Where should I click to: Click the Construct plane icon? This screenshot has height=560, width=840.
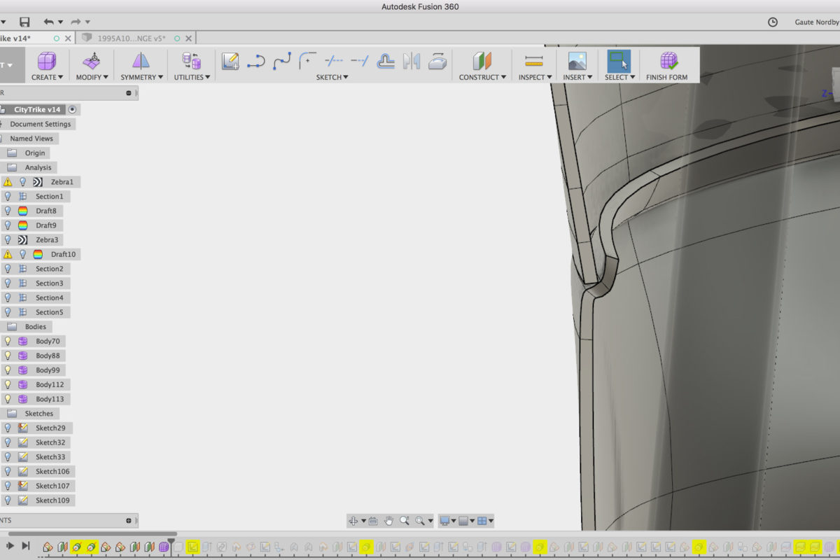coord(482,61)
